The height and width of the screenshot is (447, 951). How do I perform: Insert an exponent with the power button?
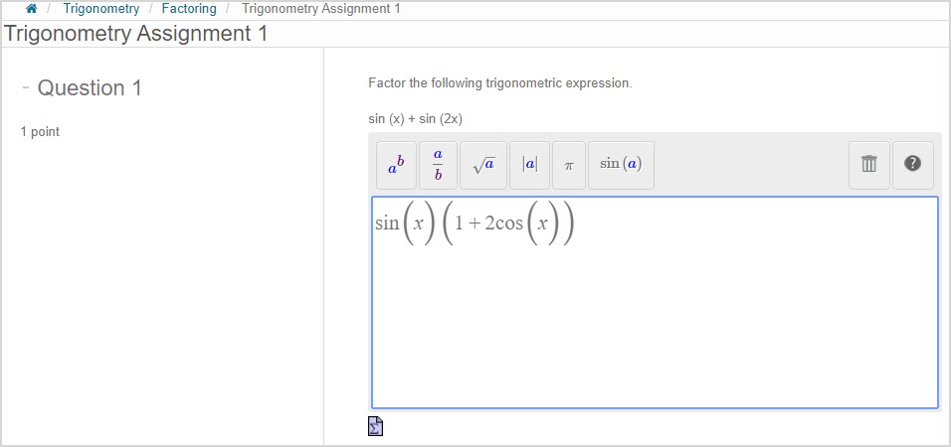coord(395,165)
